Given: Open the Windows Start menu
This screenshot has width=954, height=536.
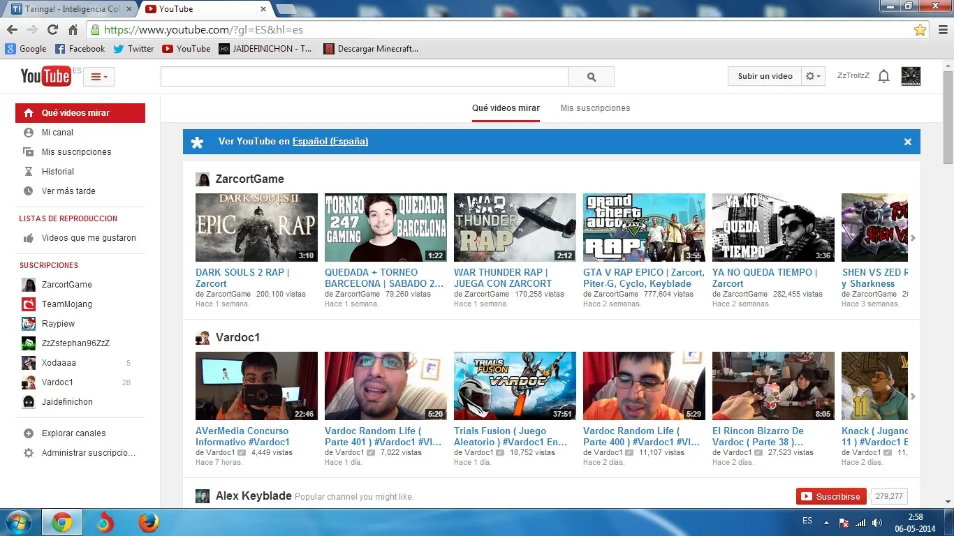Looking at the screenshot, I should coord(19,522).
